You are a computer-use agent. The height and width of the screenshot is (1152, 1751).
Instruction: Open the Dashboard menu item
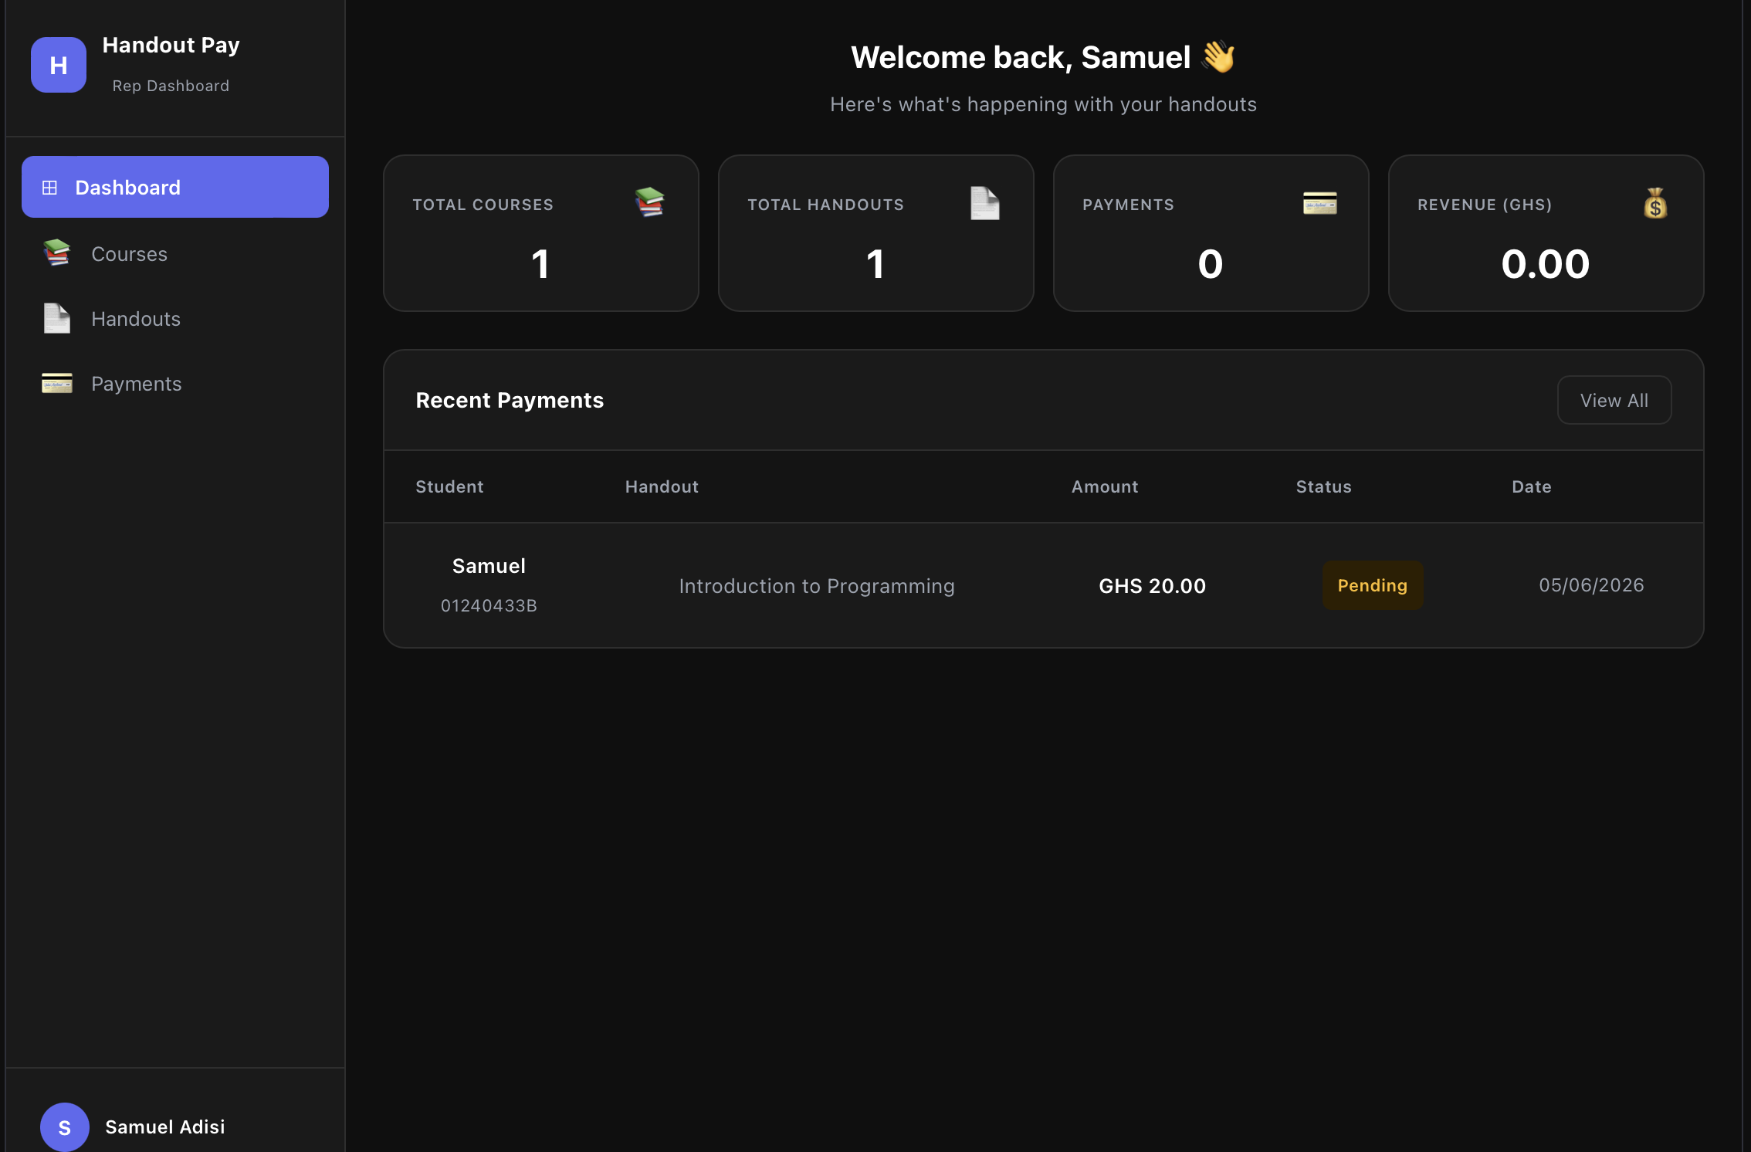(x=175, y=187)
